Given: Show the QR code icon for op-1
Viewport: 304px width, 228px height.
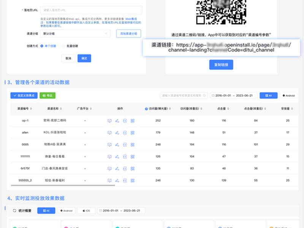Looking at the screenshot, I should [132, 121].
